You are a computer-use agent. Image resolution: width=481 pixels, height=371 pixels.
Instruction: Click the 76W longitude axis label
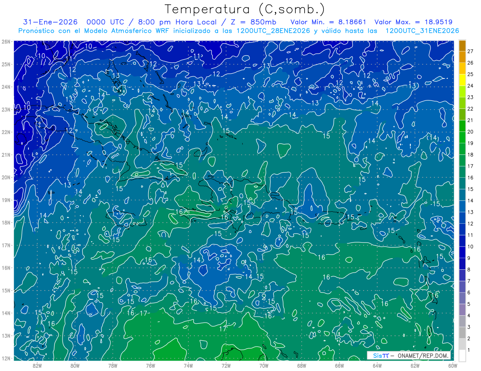(150, 365)
